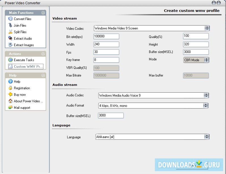
Task: Collapse the Help panel
Action: pos(43,75)
